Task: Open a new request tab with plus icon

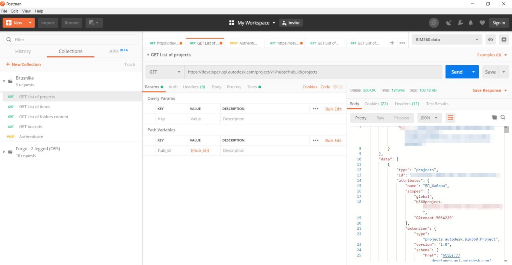Action: point(392,43)
